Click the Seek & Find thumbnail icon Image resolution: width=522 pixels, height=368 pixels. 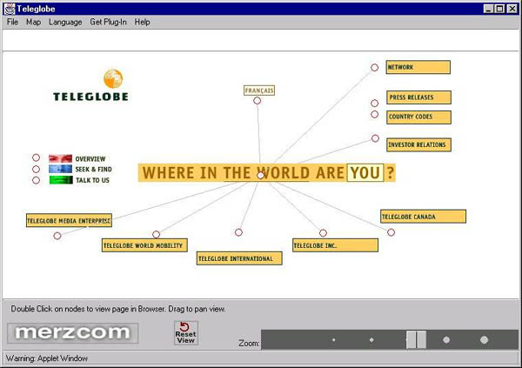[60, 169]
